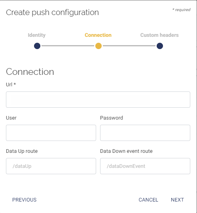Click the Identity step circle
This screenshot has width=197, height=213.
pyautogui.click(x=37, y=46)
